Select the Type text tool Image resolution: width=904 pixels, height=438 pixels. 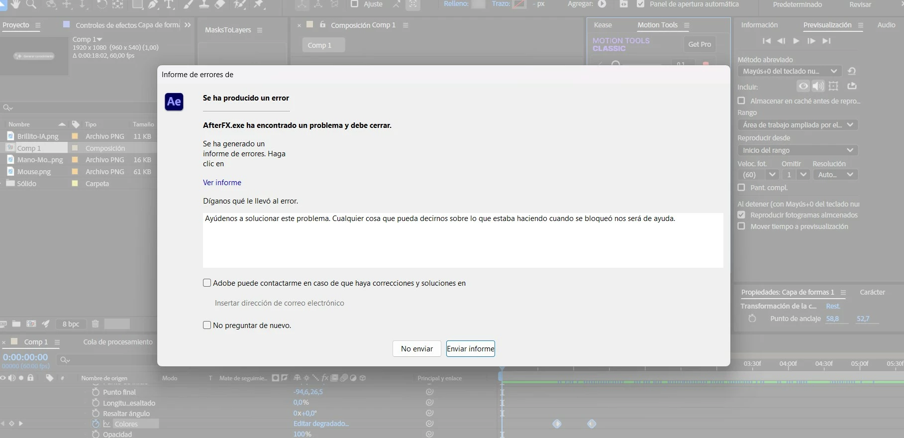(169, 4)
